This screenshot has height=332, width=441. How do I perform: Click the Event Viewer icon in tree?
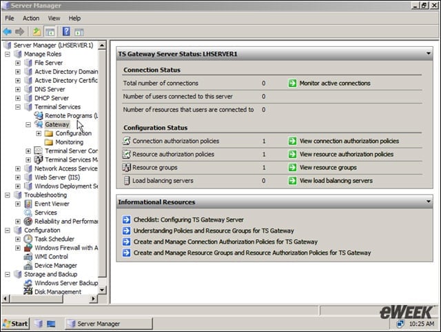coord(28,204)
